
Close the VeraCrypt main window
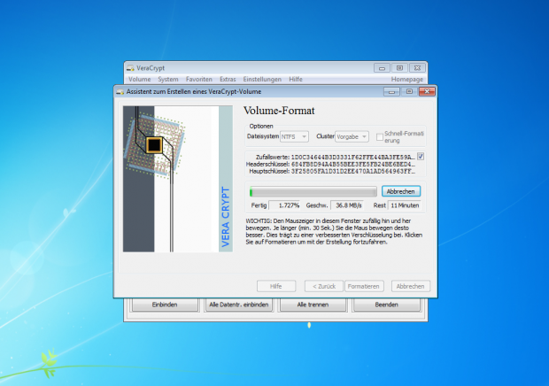pos(417,68)
